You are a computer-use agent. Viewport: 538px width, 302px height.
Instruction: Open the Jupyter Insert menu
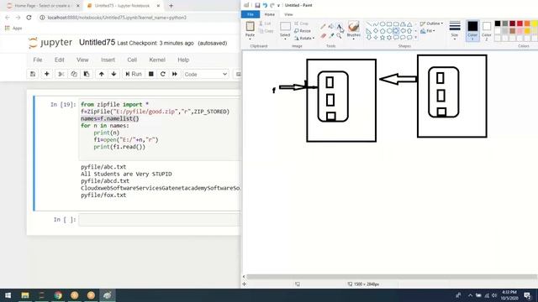pyautogui.click(x=108, y=60)
